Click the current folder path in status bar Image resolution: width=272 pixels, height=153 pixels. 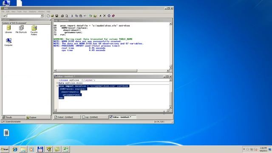[12, 122]
